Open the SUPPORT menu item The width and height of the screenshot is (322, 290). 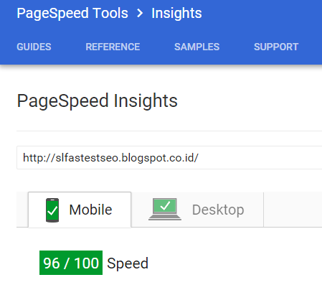click(x=276, y=47)
